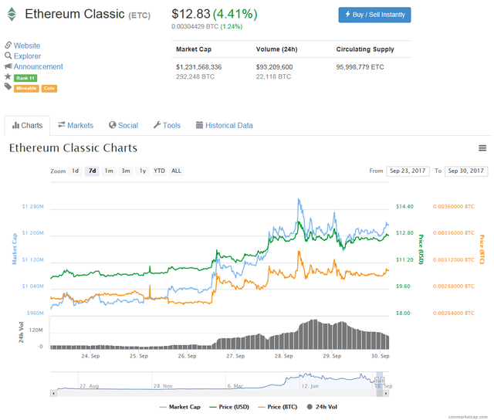
Task: Click the chain-link icon beside Website
Action: point(8,45)
